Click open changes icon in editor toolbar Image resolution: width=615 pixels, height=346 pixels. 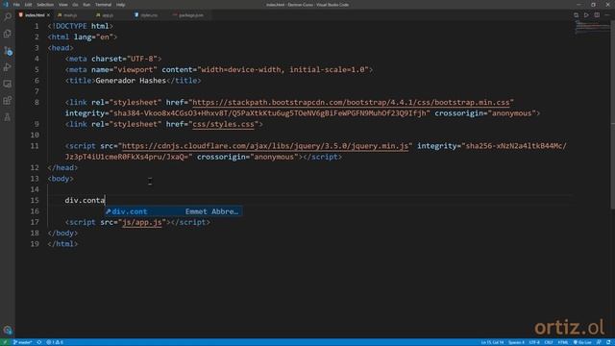tap(576, 15)
